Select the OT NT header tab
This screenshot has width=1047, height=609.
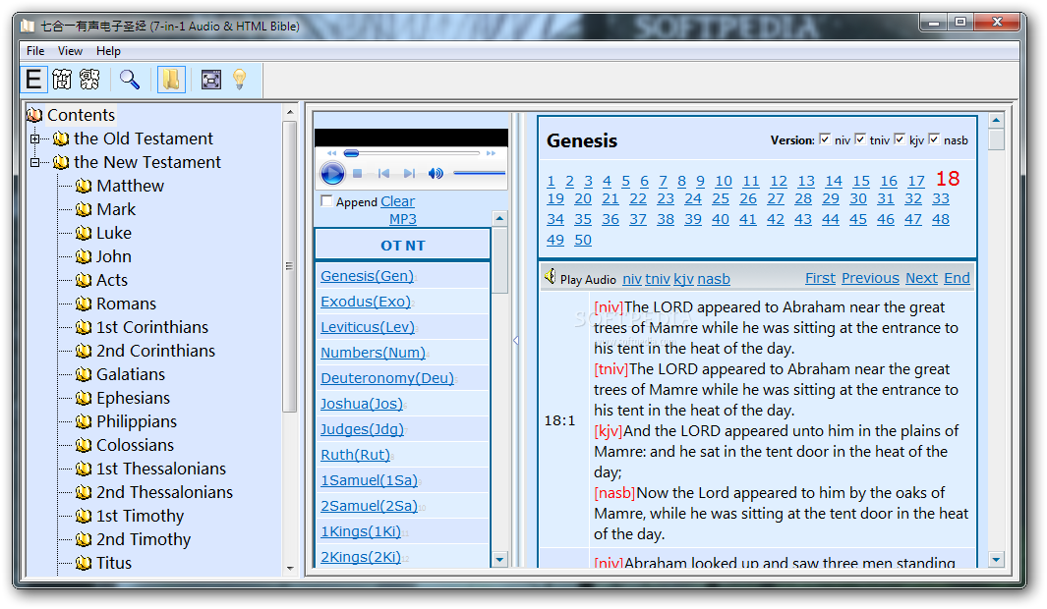403,246
